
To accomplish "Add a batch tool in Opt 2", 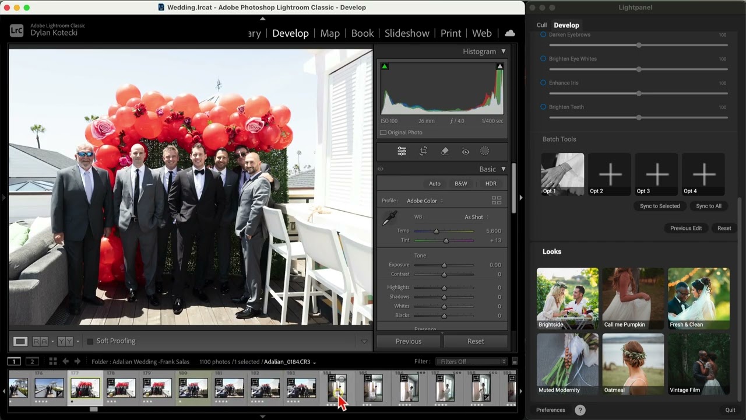I will [610, 174].
